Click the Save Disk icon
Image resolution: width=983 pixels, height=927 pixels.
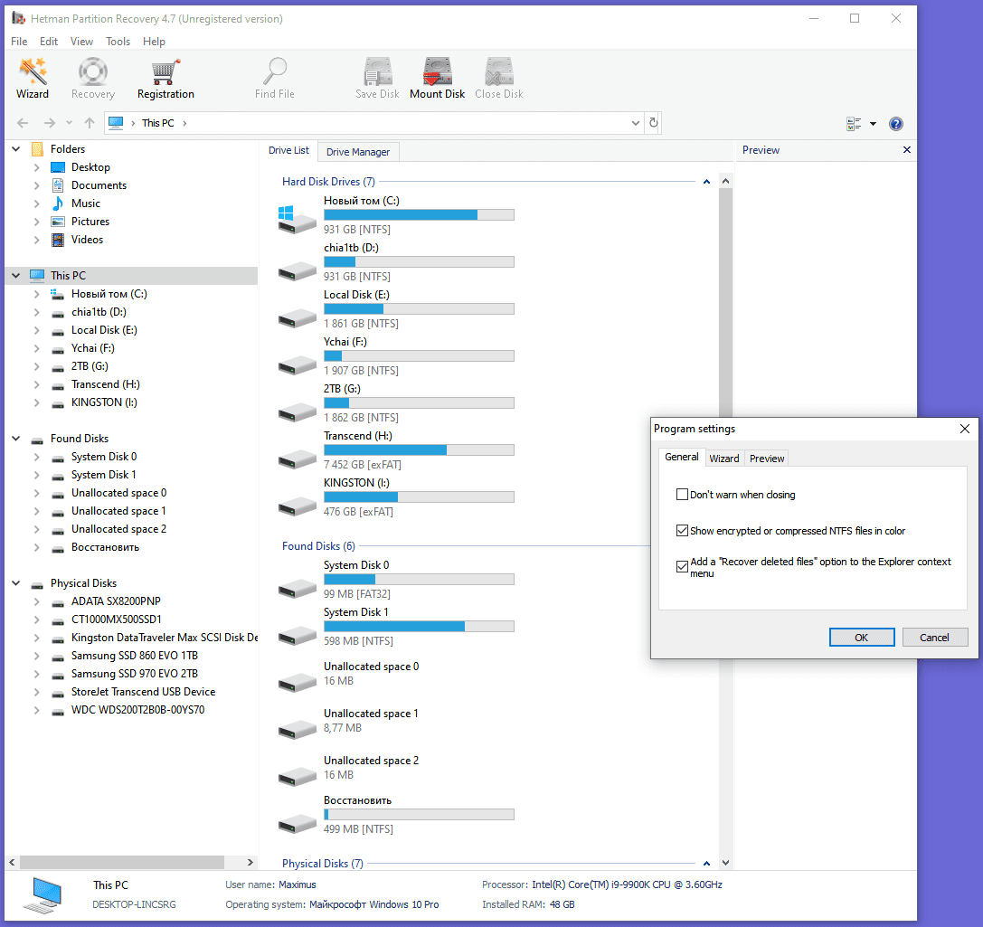(x=377, y=78)
